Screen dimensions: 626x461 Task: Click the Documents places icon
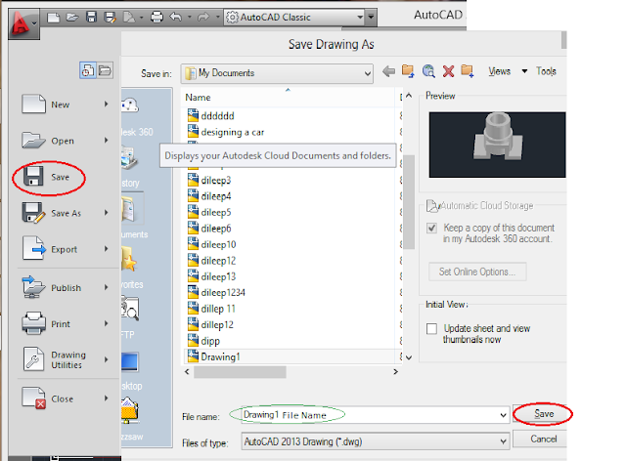(x=128, y=208)
